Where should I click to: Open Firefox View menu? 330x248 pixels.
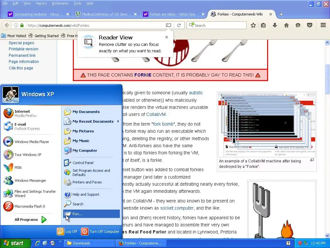(27, 3)
